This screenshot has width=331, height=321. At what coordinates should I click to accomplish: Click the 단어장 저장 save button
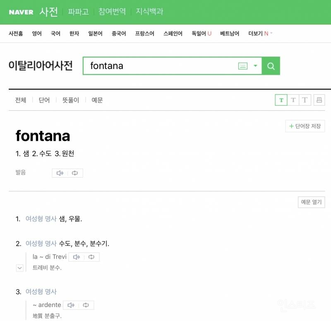pos(305,126)
